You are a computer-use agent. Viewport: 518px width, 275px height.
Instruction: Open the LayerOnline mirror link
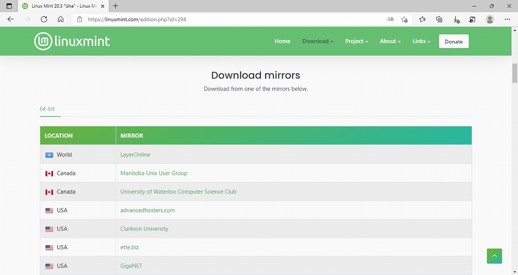coord(135,155)
